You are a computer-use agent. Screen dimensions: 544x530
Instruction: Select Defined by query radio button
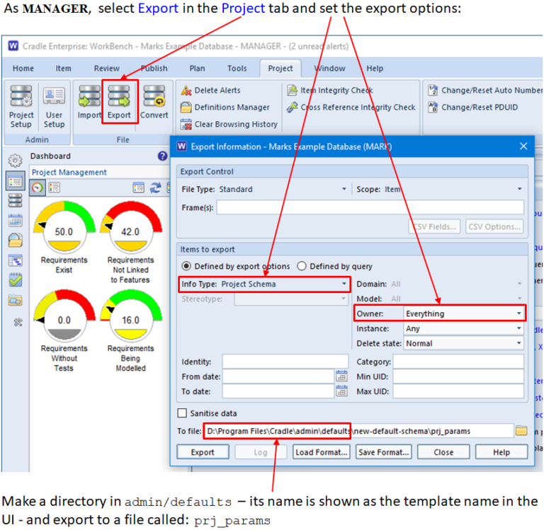click(x=302, y=266)
